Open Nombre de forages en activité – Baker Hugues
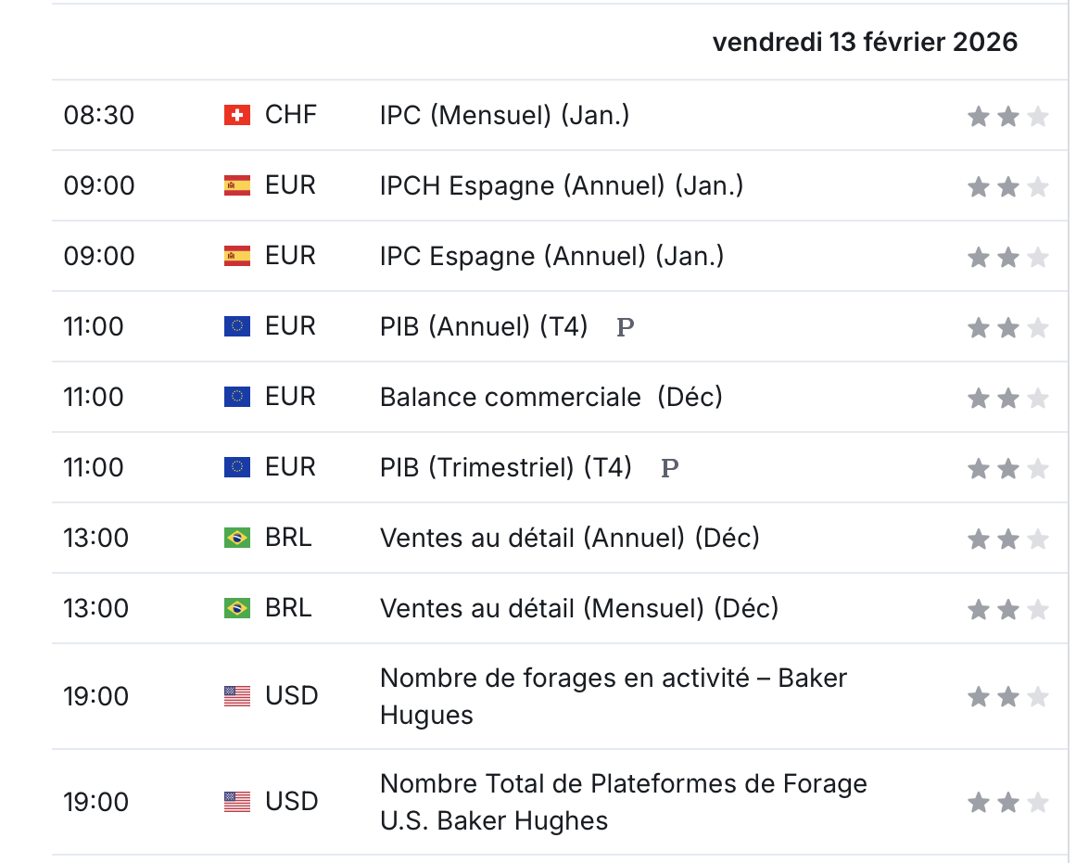This screenshot has width=1076, height=863. point(614,696)
